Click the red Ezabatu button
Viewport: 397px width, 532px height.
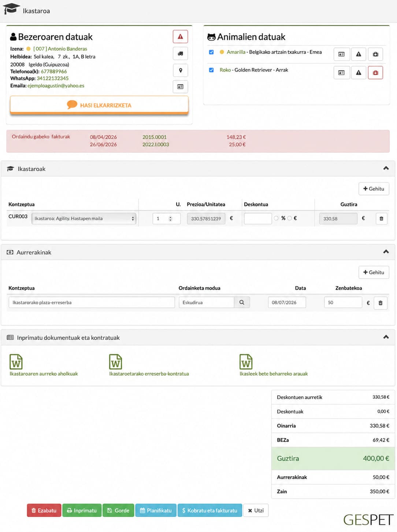tap(44, 510)
